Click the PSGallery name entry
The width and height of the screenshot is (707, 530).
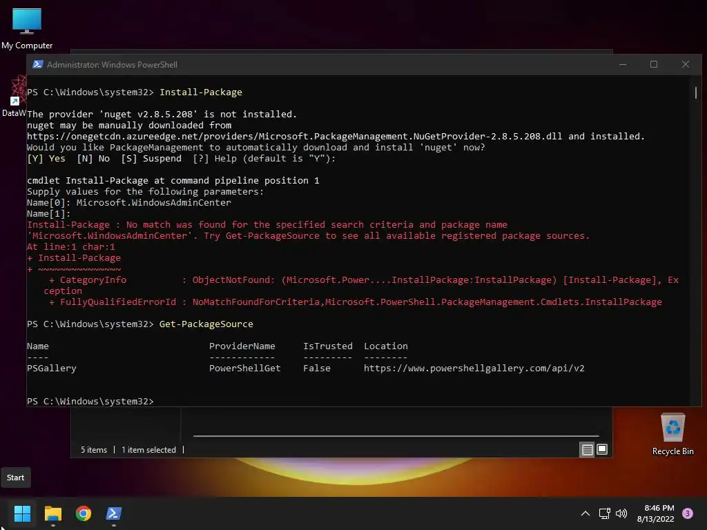pyautogui.click(x=51, y=369)
